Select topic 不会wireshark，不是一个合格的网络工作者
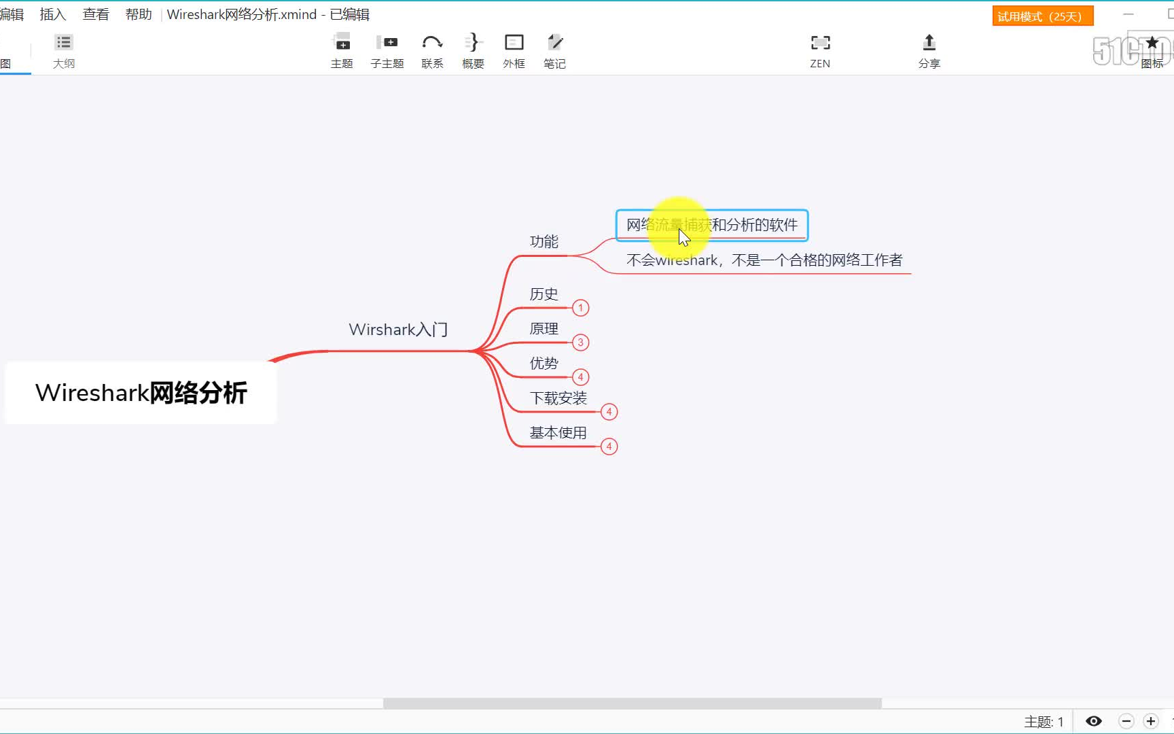The height and width of the screenshot is (734, 1174). coord(764,260)
